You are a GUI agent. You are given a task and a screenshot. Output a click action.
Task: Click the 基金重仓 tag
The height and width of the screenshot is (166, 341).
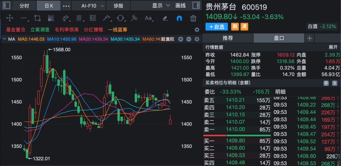click(x=15, y=30)
